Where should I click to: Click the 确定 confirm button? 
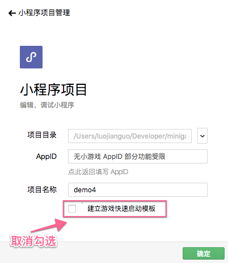pyautogui.click(x=204, y=253)
